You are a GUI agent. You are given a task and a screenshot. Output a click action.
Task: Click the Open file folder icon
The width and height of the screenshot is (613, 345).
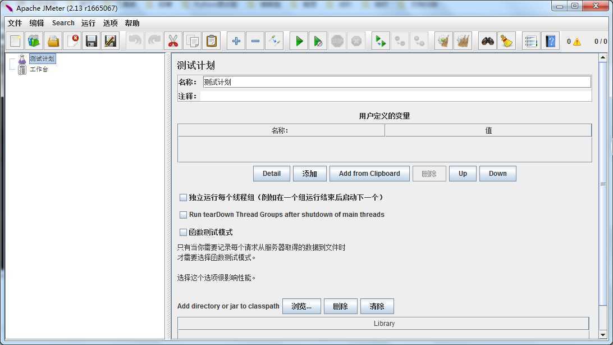53,40
